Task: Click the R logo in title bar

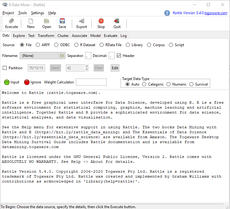Action: [5, 5]
